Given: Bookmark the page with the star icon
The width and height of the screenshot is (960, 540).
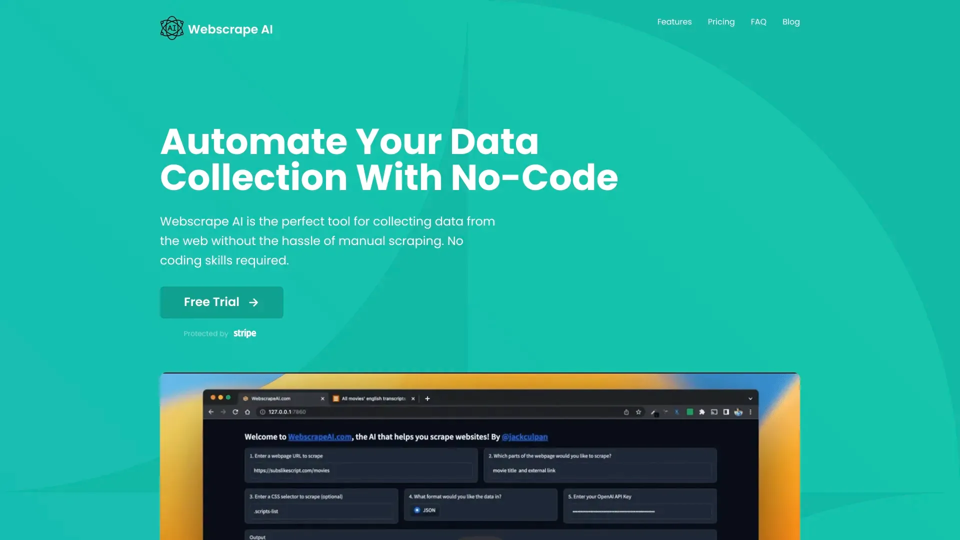Looking at the screenshot, I should click(638, 412).
